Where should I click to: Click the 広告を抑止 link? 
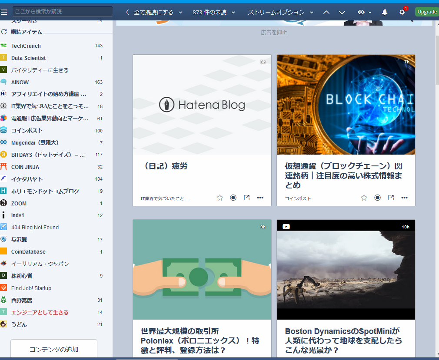274,33
